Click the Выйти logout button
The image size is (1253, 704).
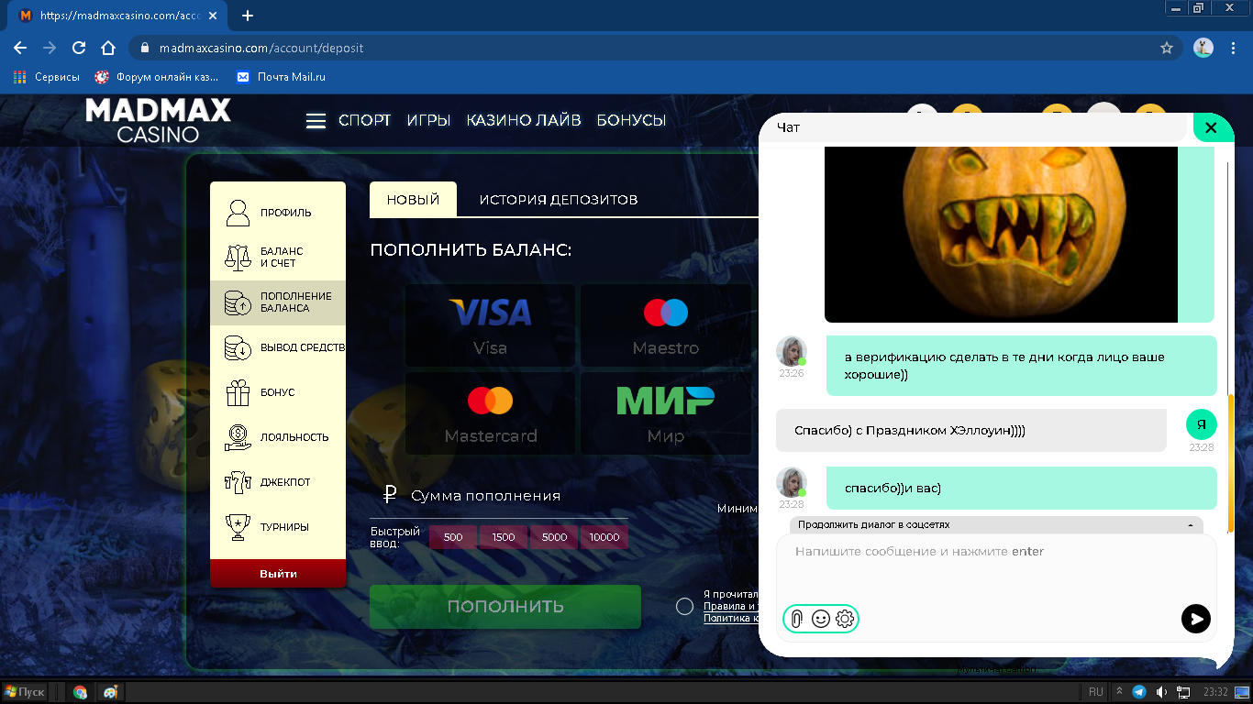tap(278, 574)
